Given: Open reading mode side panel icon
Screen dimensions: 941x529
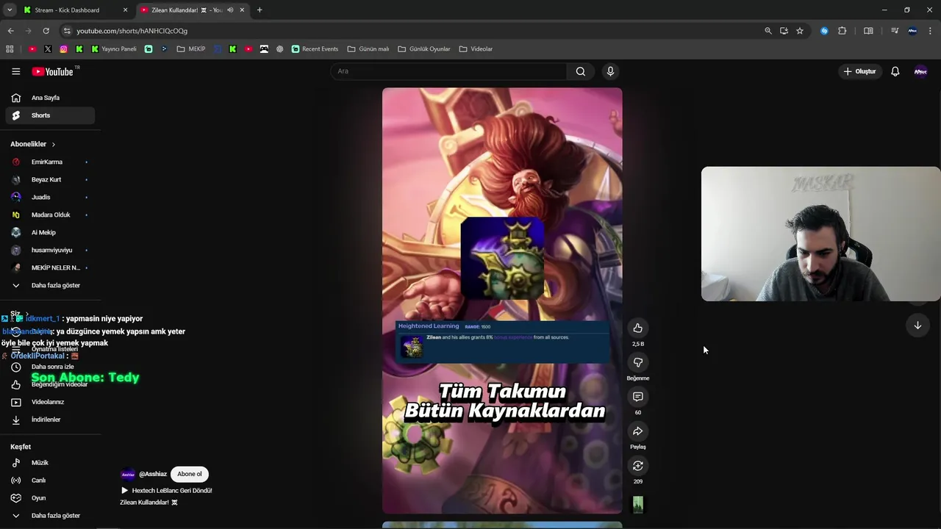Looking at the screenshot, I should point(868,31).
